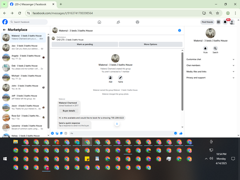The height and width of the screenshot is (180, 240).
Task: Click the Mark as pending button
Action: pos(85,44)
